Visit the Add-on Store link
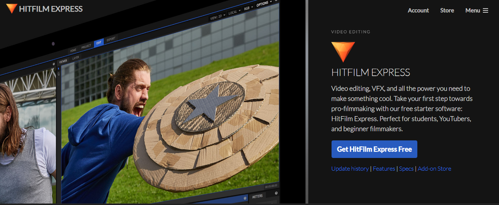499x205 pixels. pyautogui.click(x=434, y=169)
